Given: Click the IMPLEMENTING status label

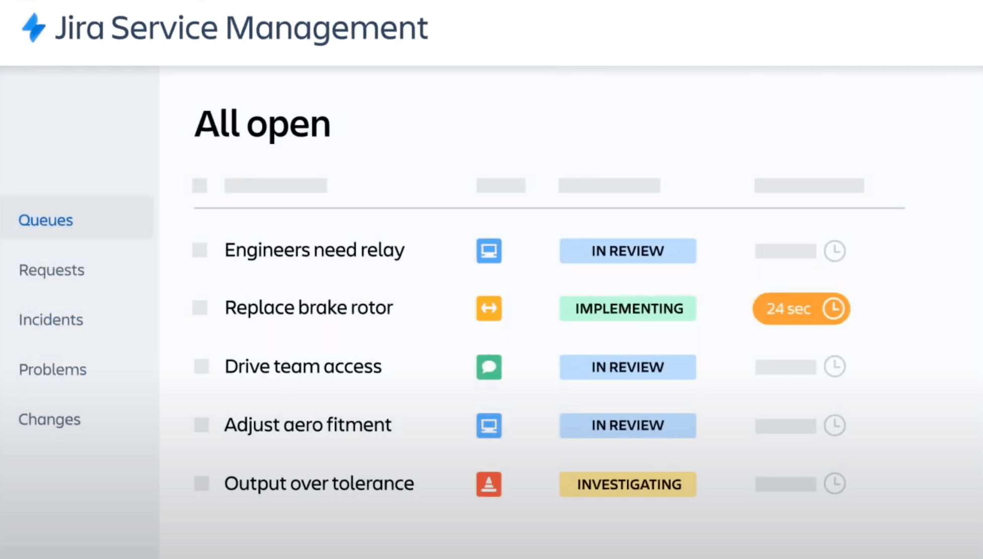Looking at the screenshot, I should point(628,308).
